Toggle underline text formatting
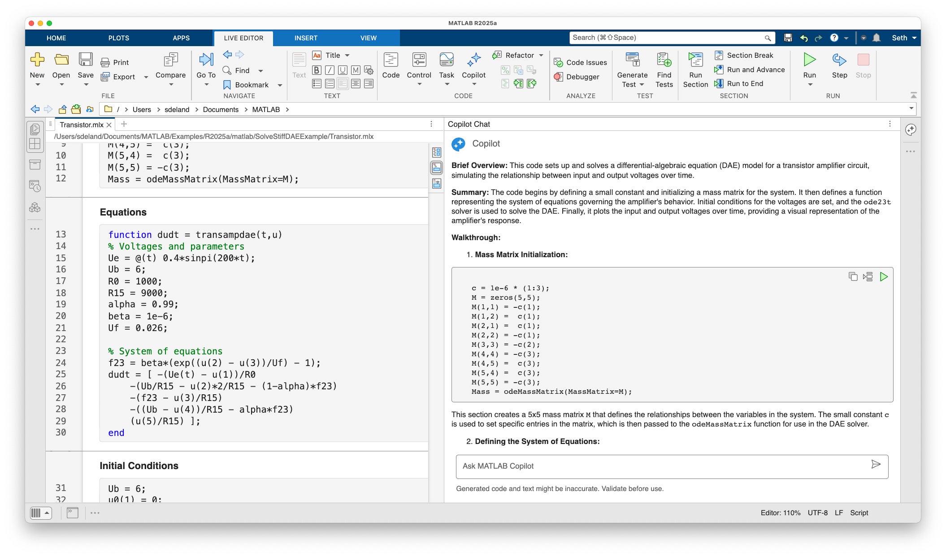 (343, 70)
